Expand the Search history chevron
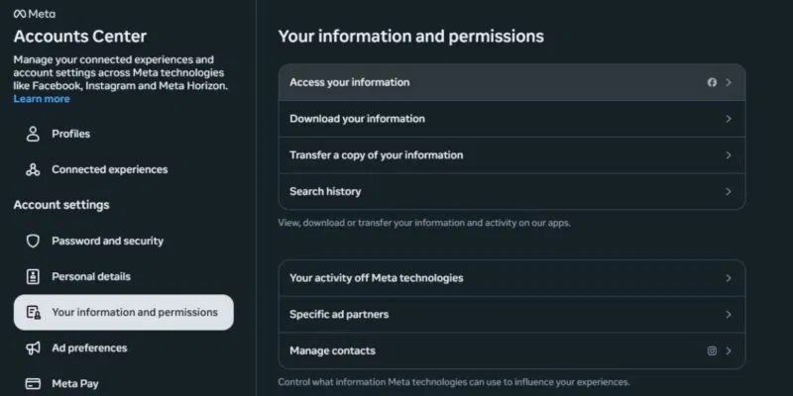 coord(729,191)
